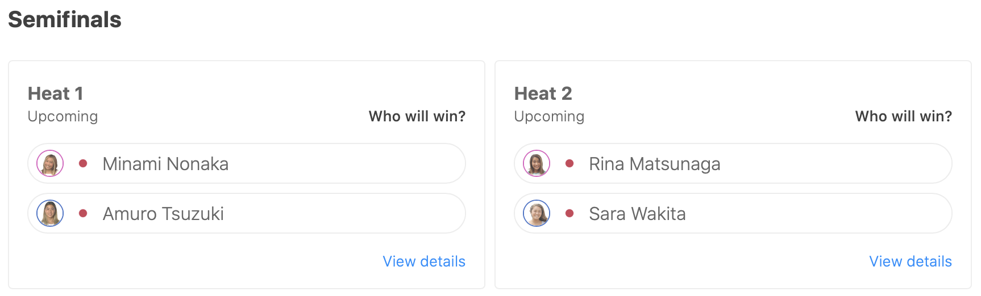Click Heat 1 Upcoming status text
The image size is (981, 296).
point(63,116)
